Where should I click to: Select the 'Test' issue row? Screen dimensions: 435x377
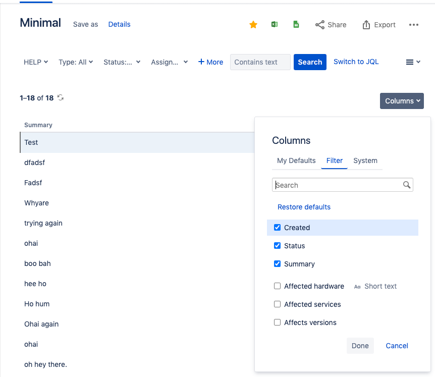coord(137,142)
